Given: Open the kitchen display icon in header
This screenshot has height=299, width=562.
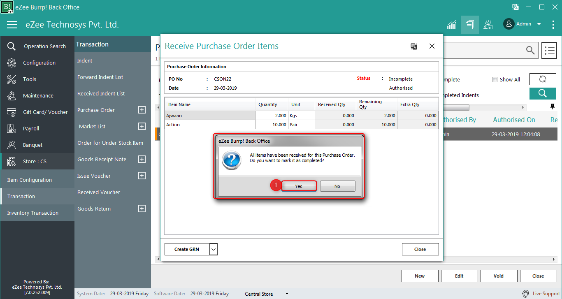Looking at the screenshot, I should (x=488, y=25).
